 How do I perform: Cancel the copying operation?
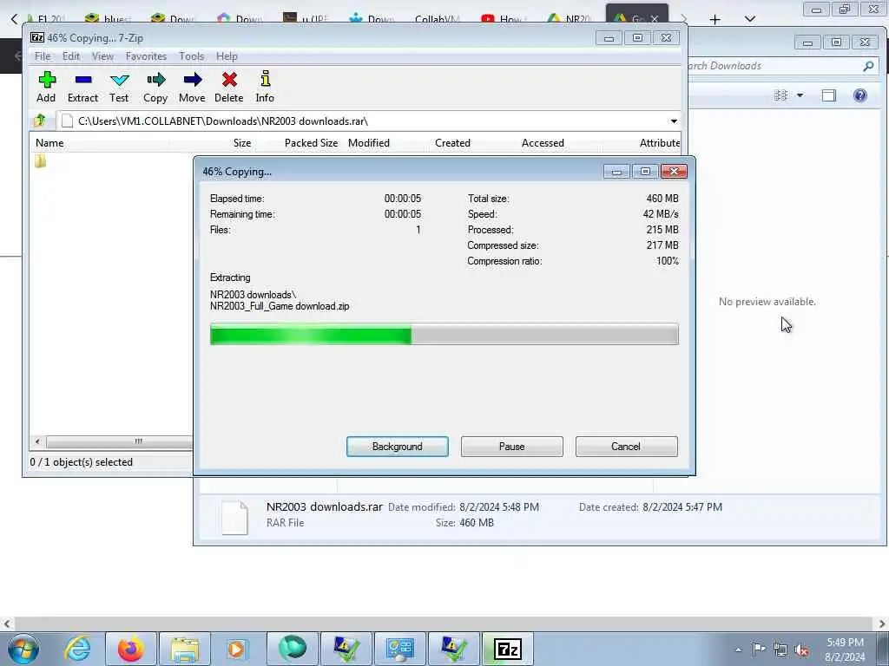coord(626,447)
